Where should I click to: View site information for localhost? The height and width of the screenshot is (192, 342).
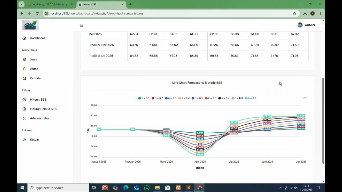point(46,13)
